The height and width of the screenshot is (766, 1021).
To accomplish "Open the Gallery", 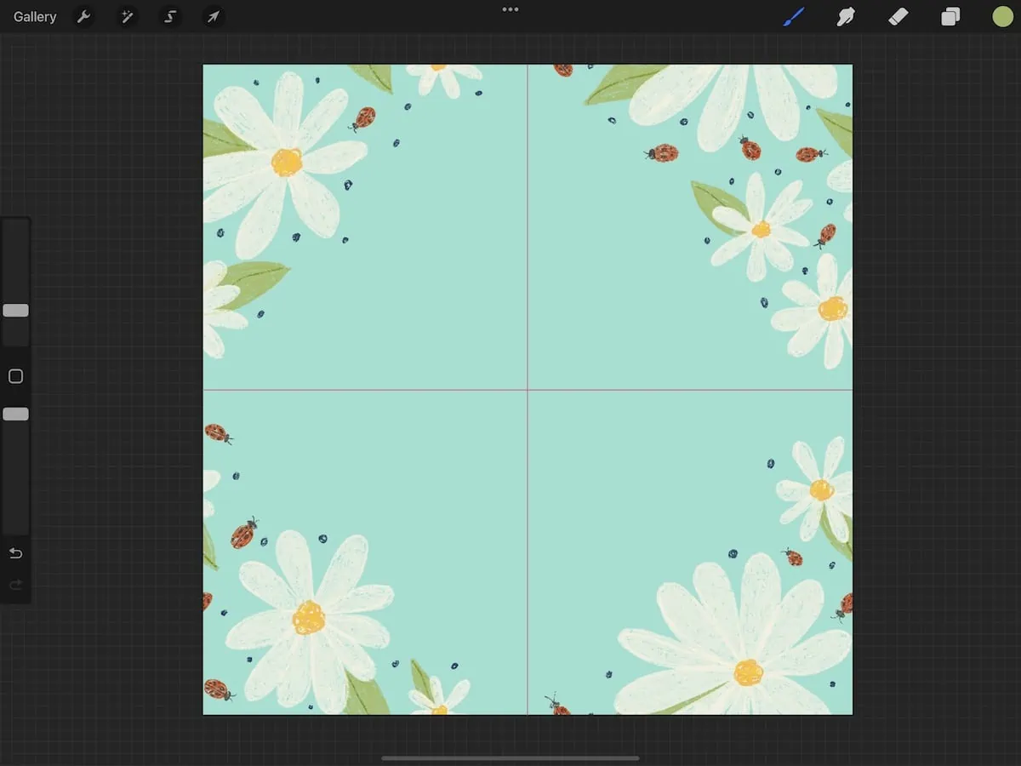I will pyautogui.click(x=35, y=17).
